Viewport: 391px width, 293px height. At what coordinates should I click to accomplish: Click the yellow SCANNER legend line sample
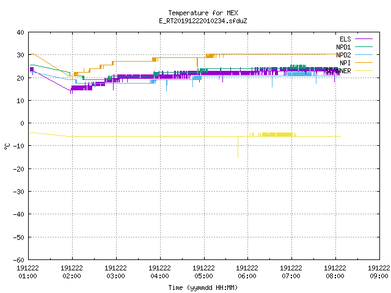click(x=364, y=71)
